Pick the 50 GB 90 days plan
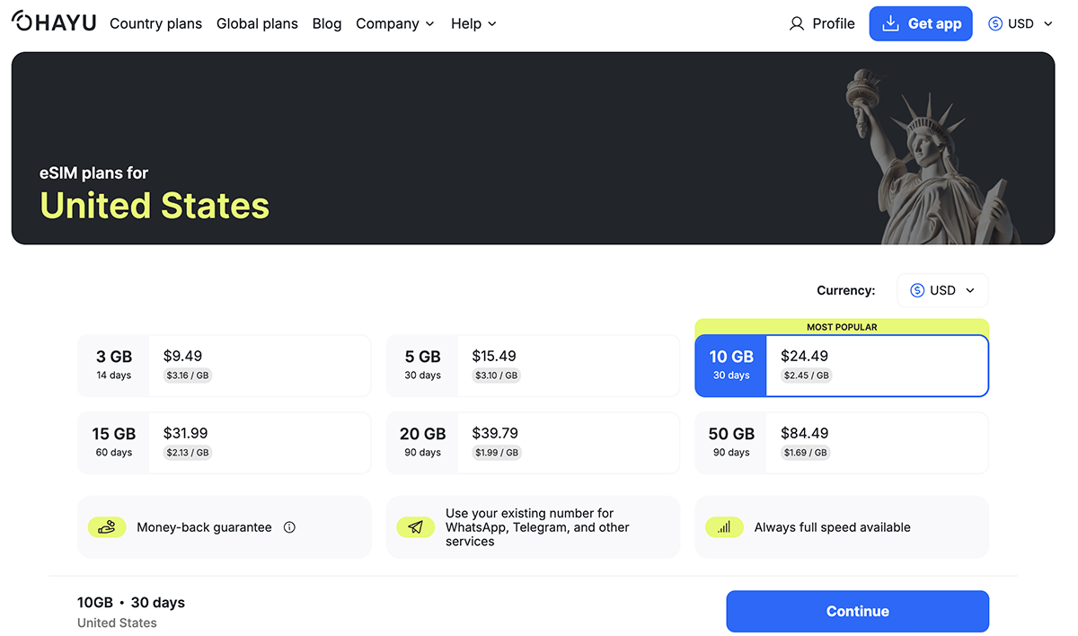Viewport: 1078px width, 636px height. pos(842,443)
